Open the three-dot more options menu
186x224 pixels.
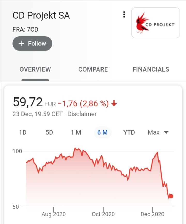tap(124, 15)
